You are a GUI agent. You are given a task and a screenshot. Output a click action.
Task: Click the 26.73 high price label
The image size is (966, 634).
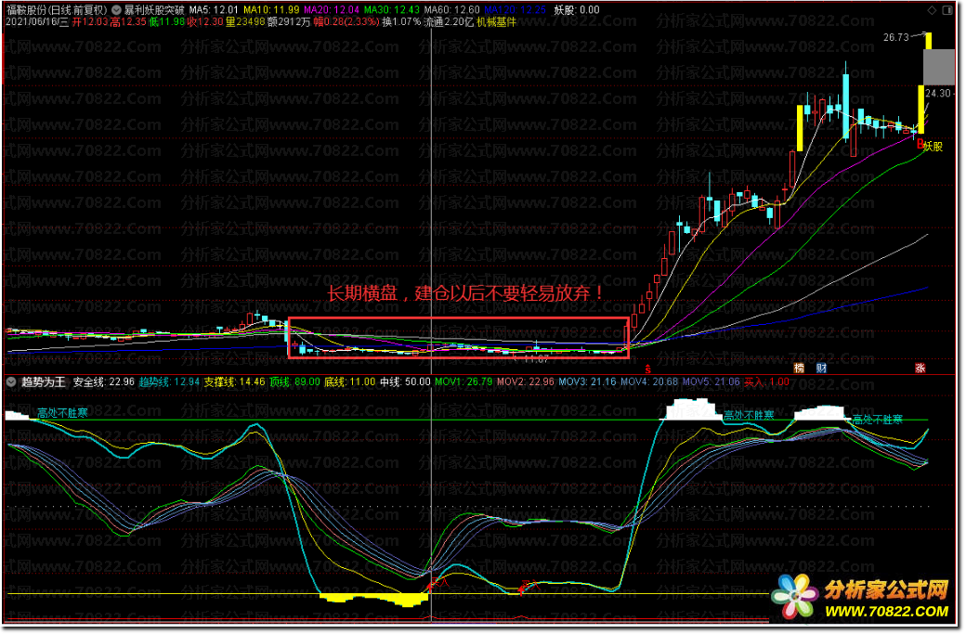(895, 37)
